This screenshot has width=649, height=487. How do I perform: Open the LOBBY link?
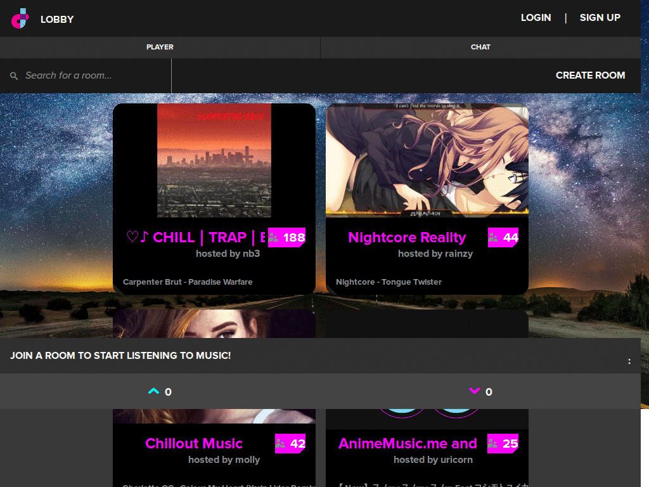pos(57,20)
